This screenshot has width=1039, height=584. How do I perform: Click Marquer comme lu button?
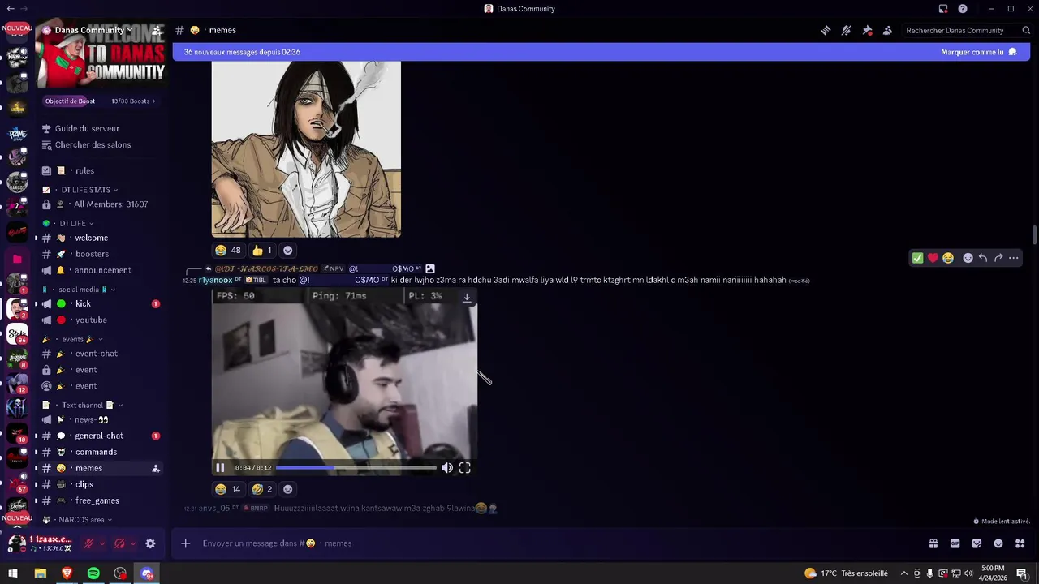[x=978, y=52]
